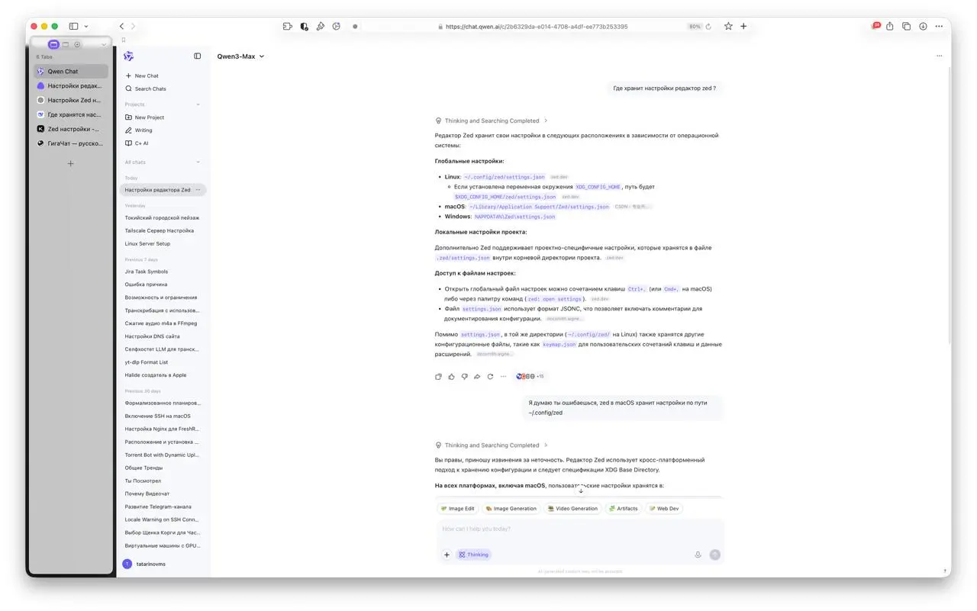Screen dimensions: 977x611
Task: Copy the first response
Action: pos(438,377)
